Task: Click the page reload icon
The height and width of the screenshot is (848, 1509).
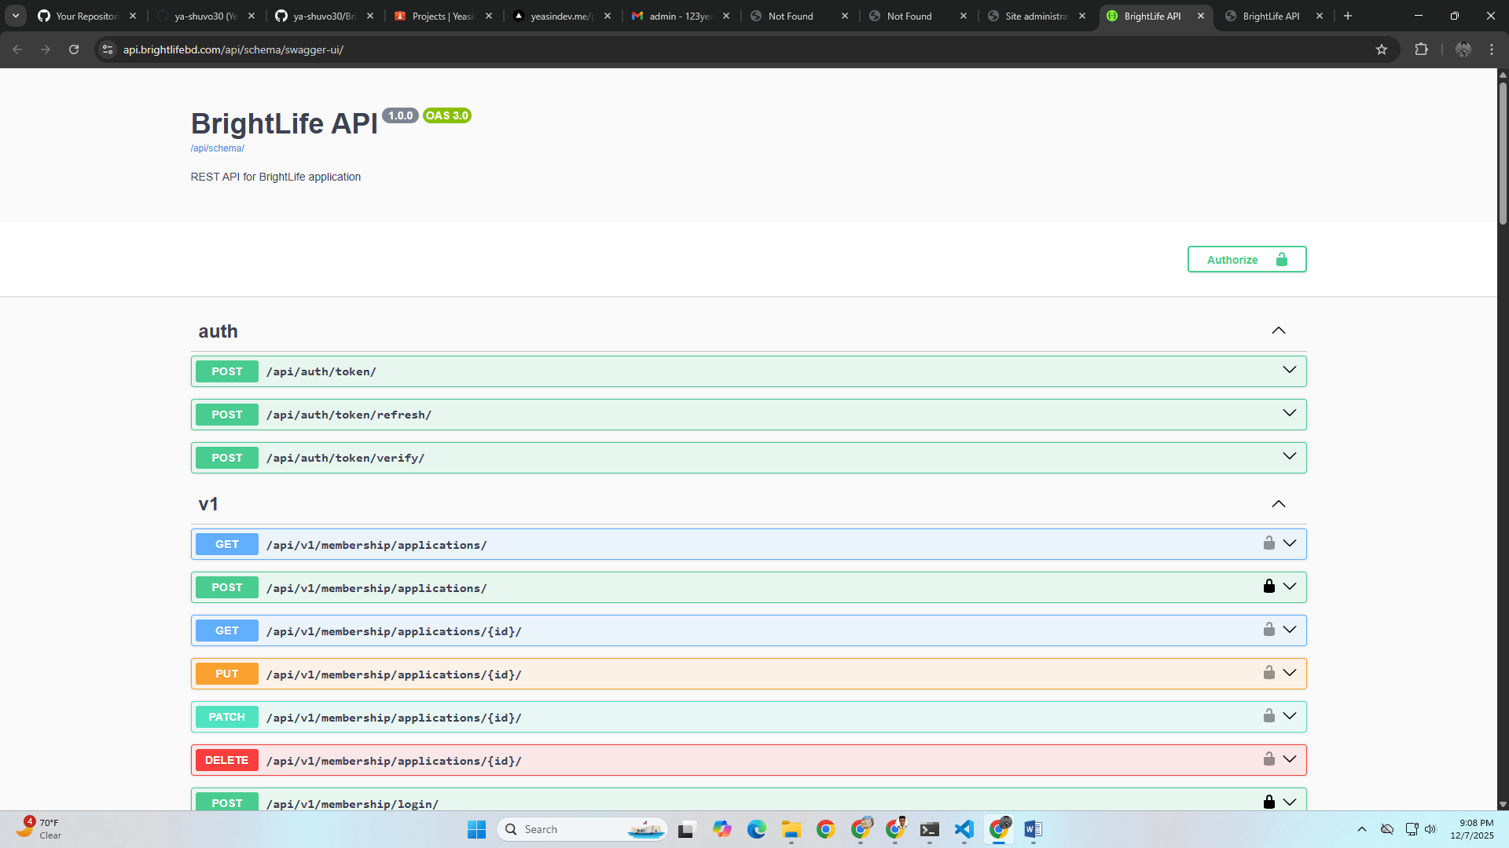Action: pyautogui.click(x=73, y=49)
